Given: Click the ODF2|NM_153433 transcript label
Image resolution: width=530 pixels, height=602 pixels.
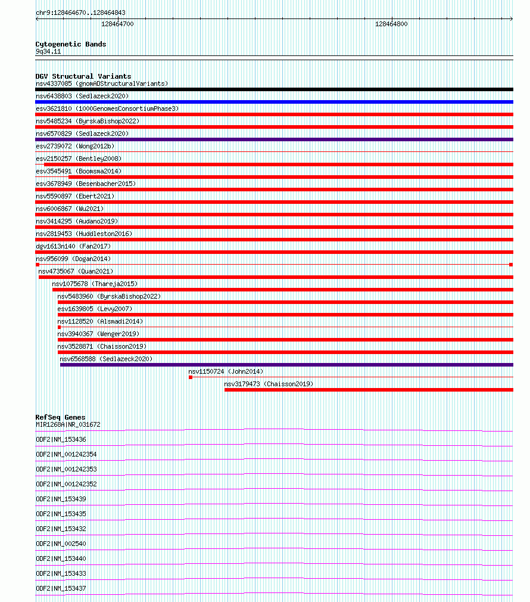Looking at the screenshot, I should click(61, 573).
